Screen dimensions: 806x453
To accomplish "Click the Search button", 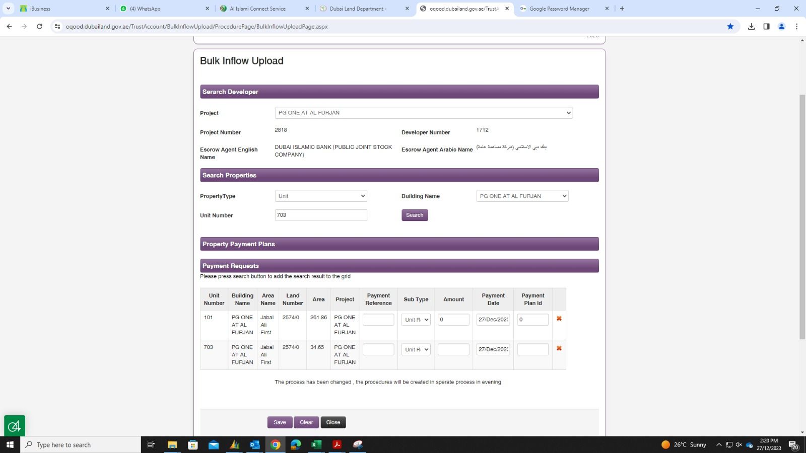I will [415, 215].
